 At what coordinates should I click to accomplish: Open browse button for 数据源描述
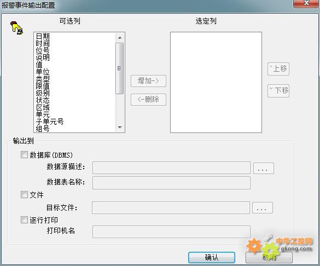[264, 169]
